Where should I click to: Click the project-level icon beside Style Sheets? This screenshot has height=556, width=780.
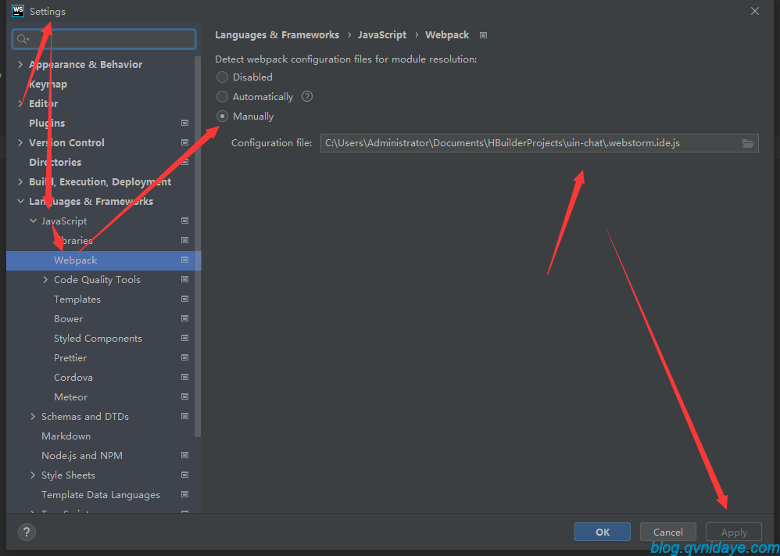(184, 475)
